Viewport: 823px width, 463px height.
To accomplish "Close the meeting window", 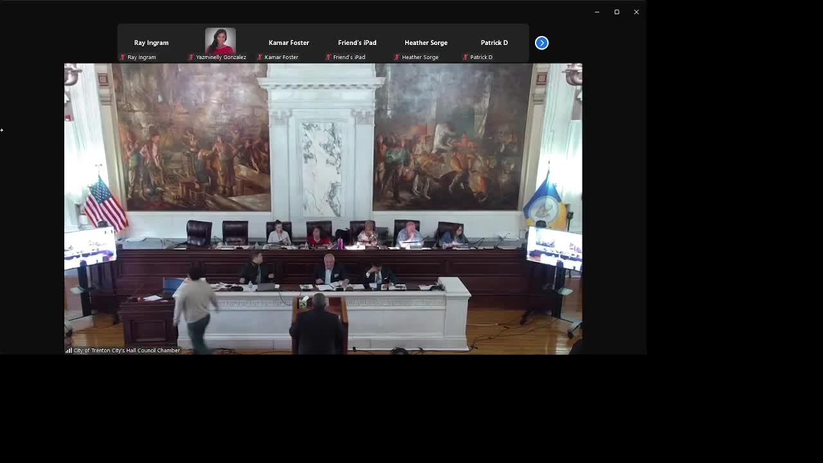I will pos(637,12).
